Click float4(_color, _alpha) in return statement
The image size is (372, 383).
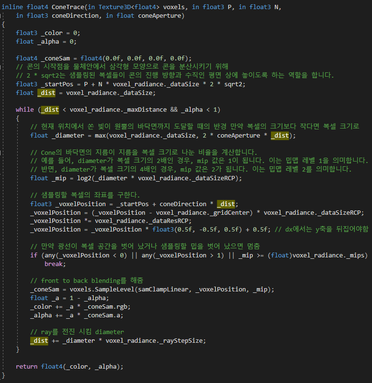[80, 367]
